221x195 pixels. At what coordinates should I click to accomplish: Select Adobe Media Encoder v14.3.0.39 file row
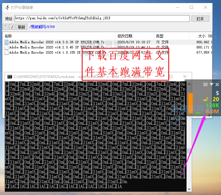[108, 42]
